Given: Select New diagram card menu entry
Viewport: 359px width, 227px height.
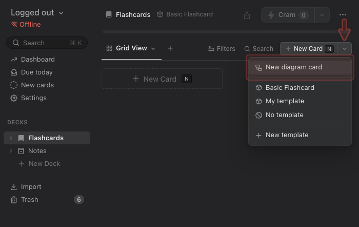Looking at the screenshot, I should 293,67.
